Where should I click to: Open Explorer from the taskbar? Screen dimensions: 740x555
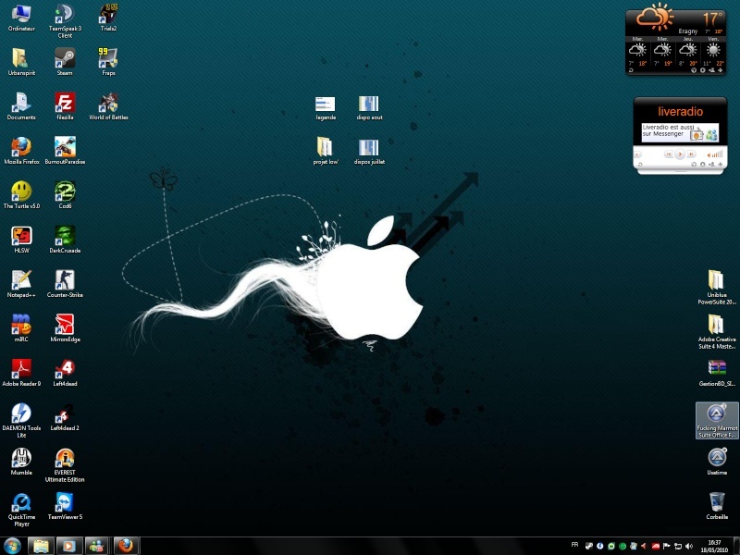(41, 546)
